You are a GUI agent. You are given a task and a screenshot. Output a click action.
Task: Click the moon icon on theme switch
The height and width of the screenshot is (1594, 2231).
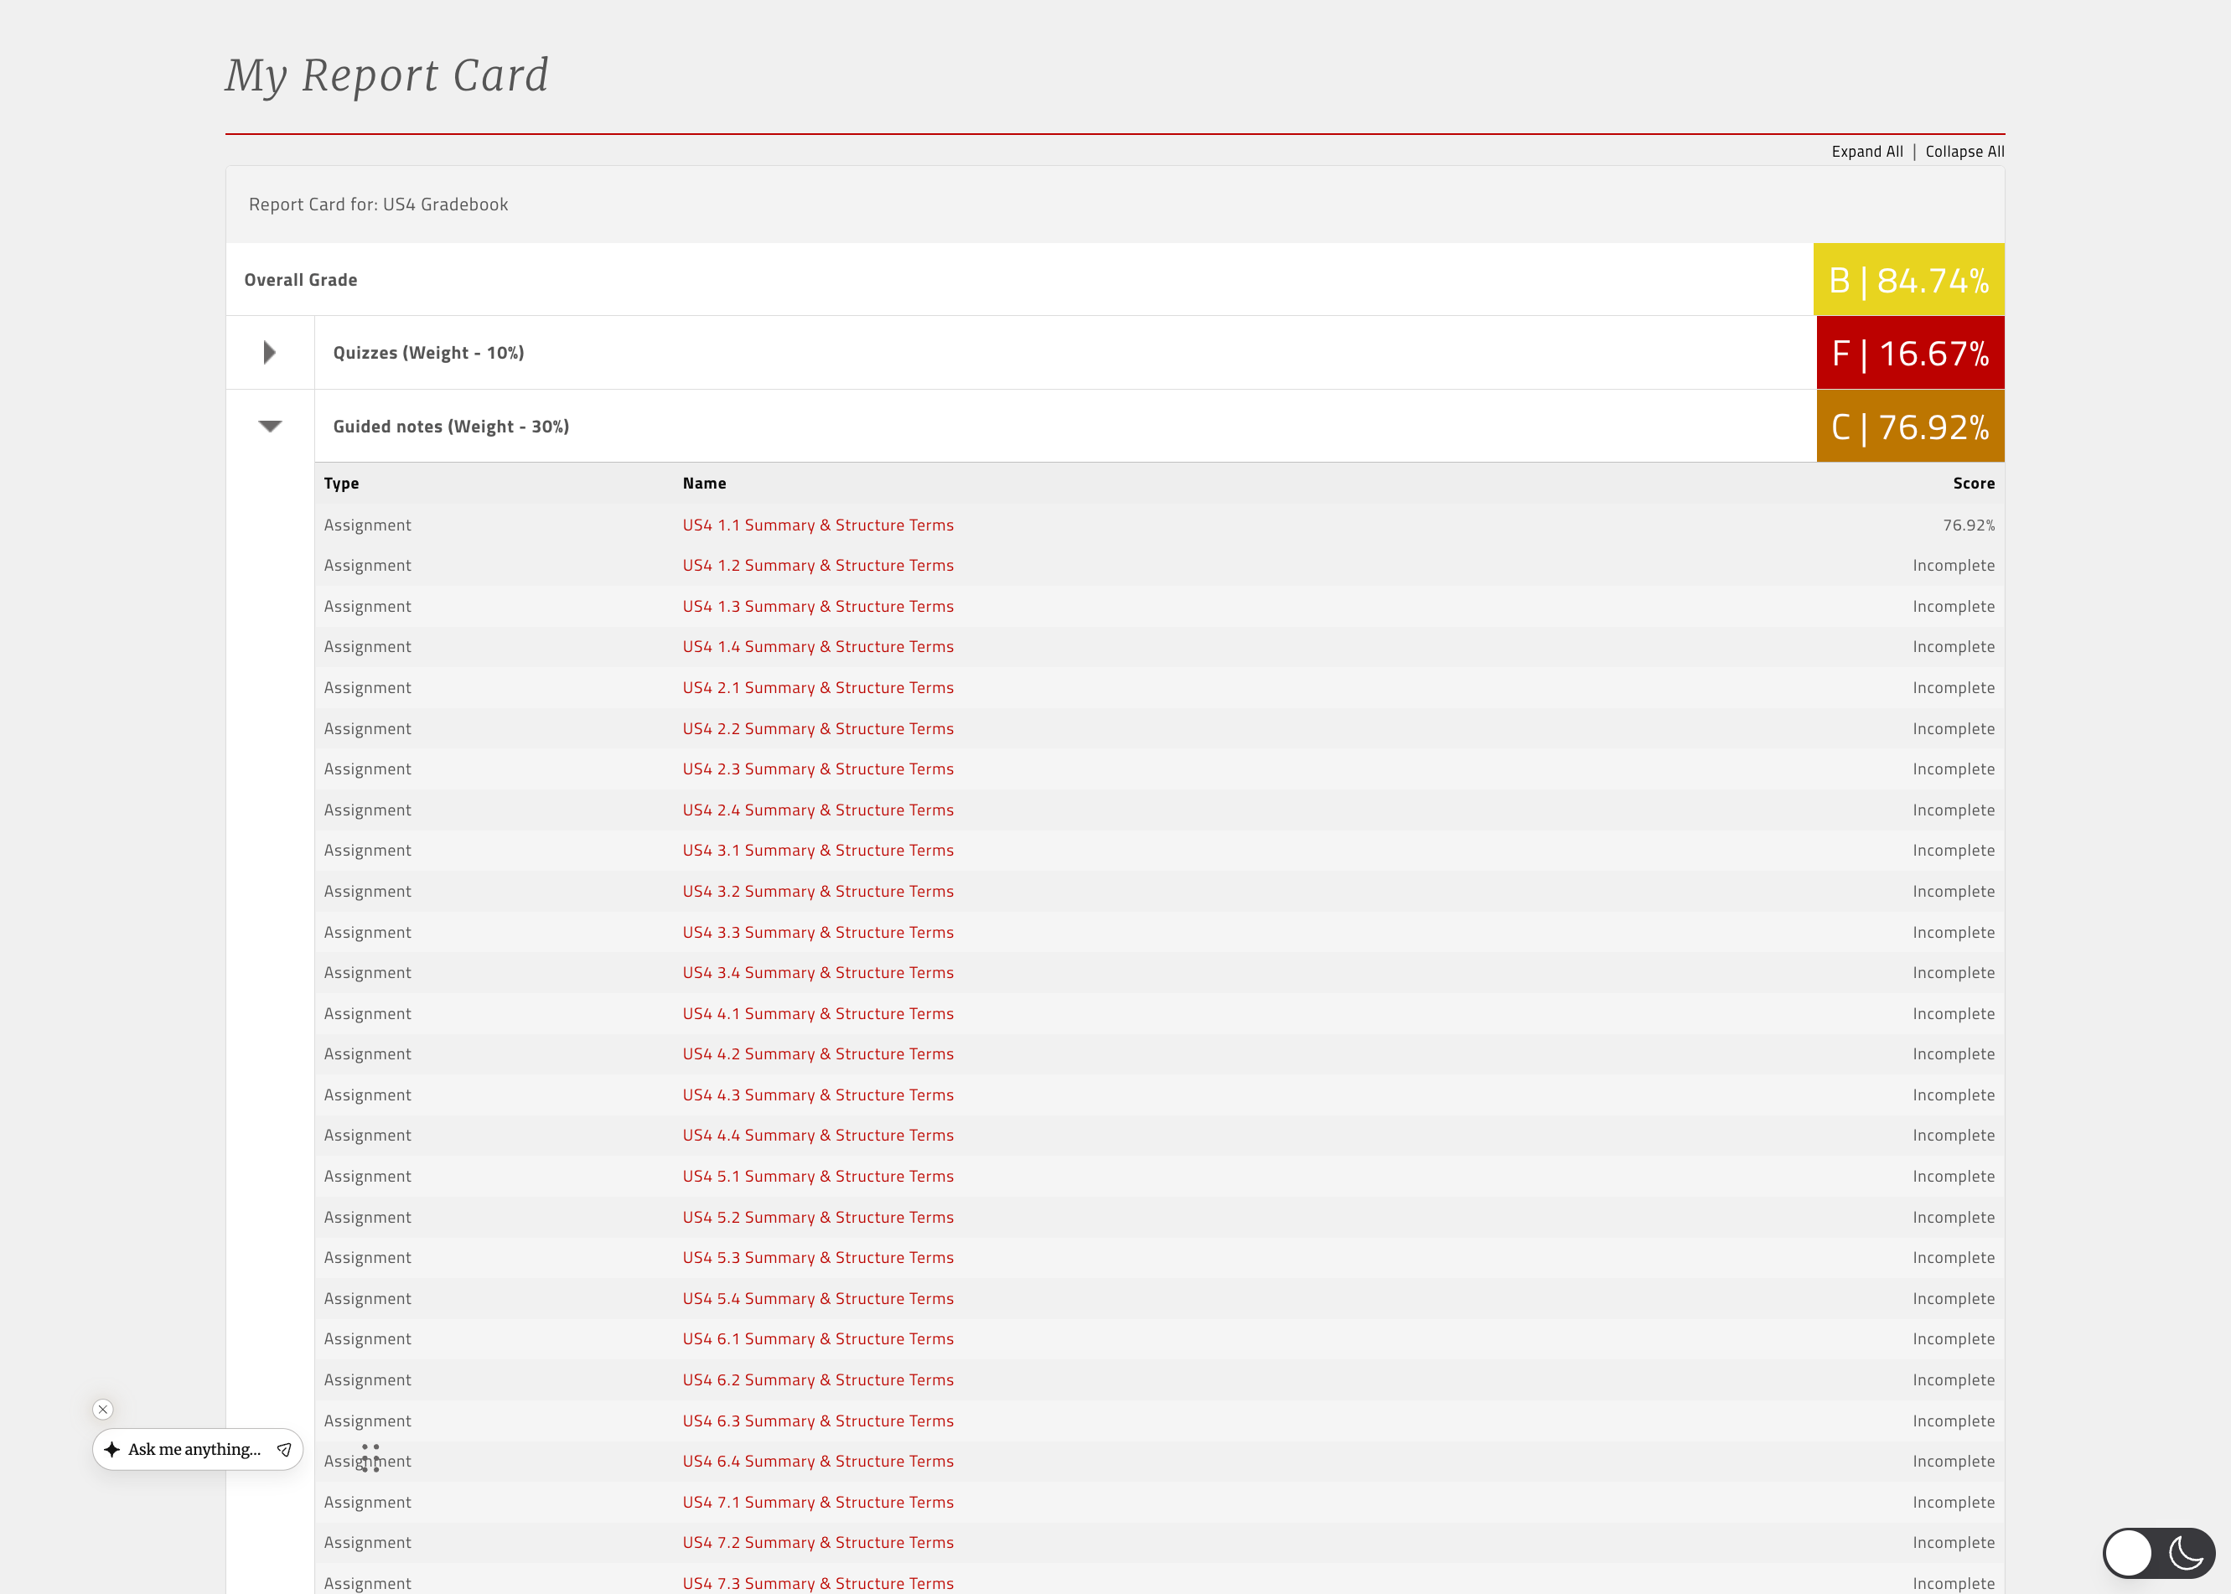tap(2187, 1553)
